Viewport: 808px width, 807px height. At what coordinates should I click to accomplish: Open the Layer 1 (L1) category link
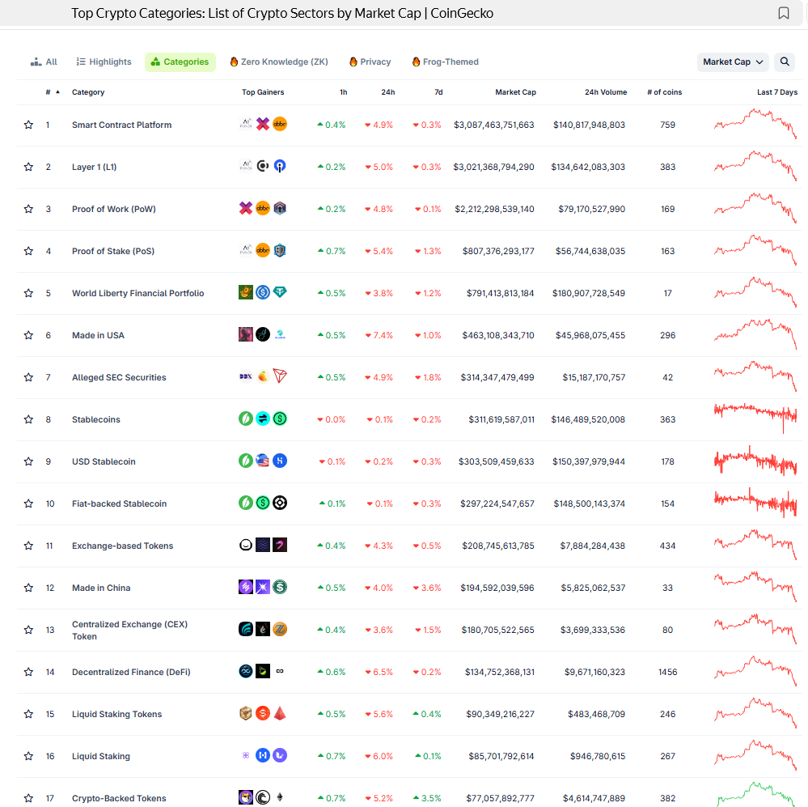coord(94,167)
